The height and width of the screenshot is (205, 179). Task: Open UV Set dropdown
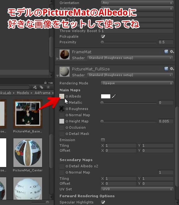click(x=137, y=189)
